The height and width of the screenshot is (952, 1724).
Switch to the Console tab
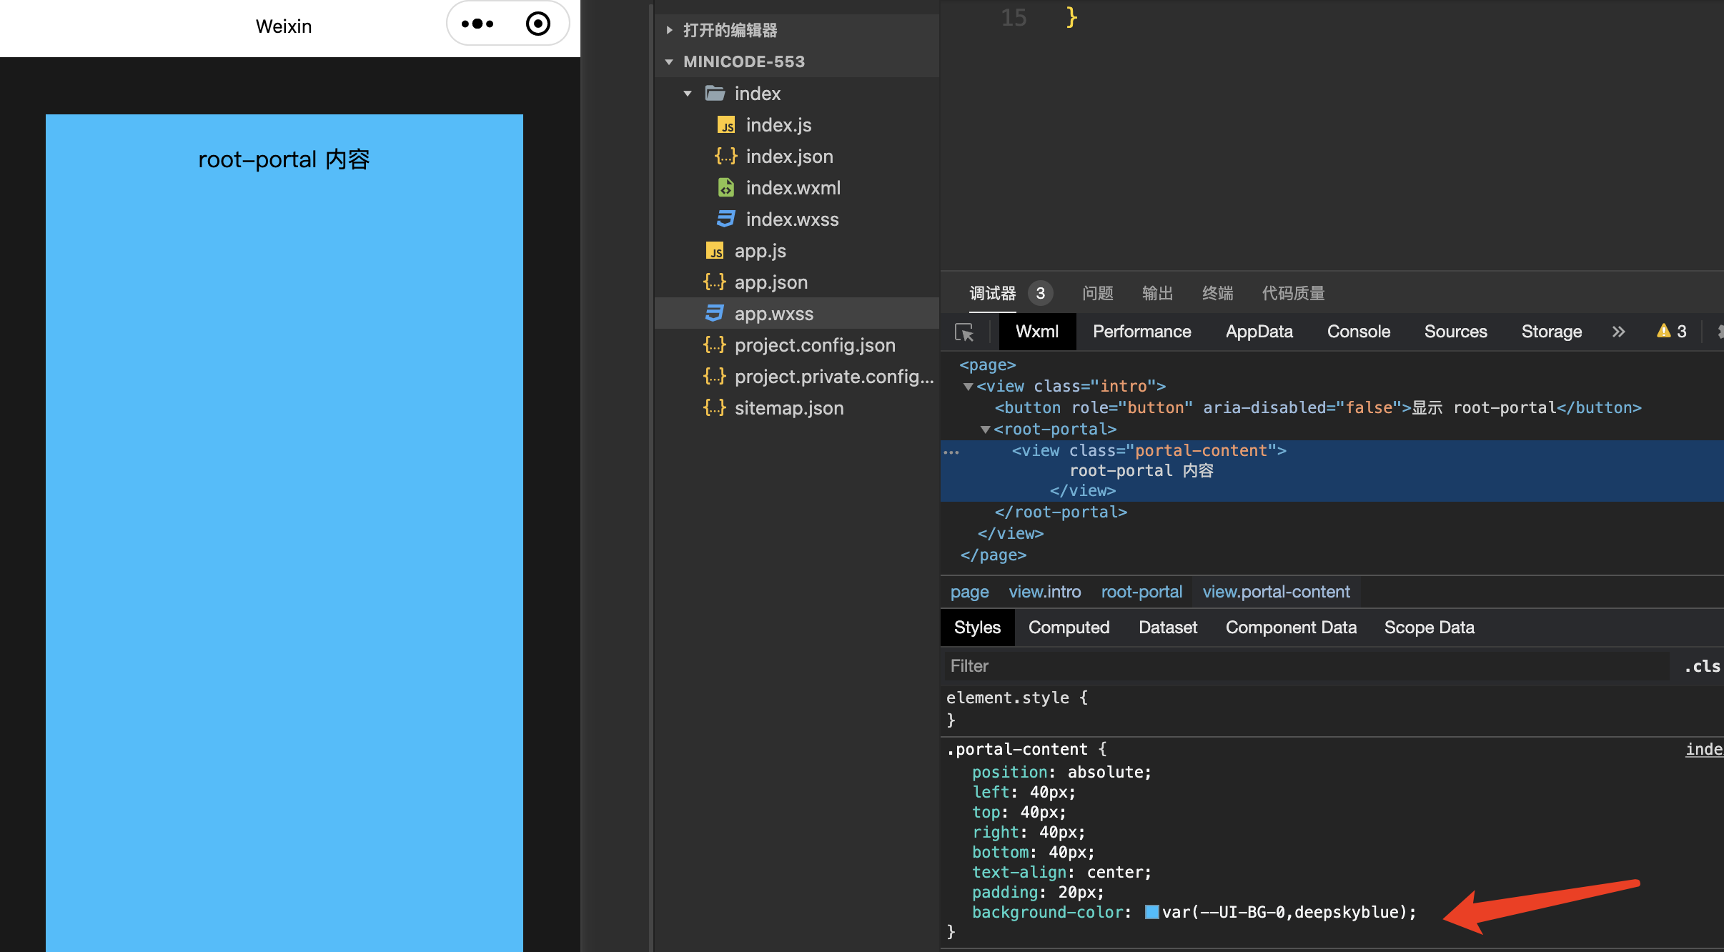[1358, 332]
